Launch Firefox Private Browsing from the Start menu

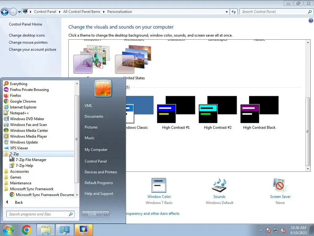pyautogui.click(x=29, y=89)
